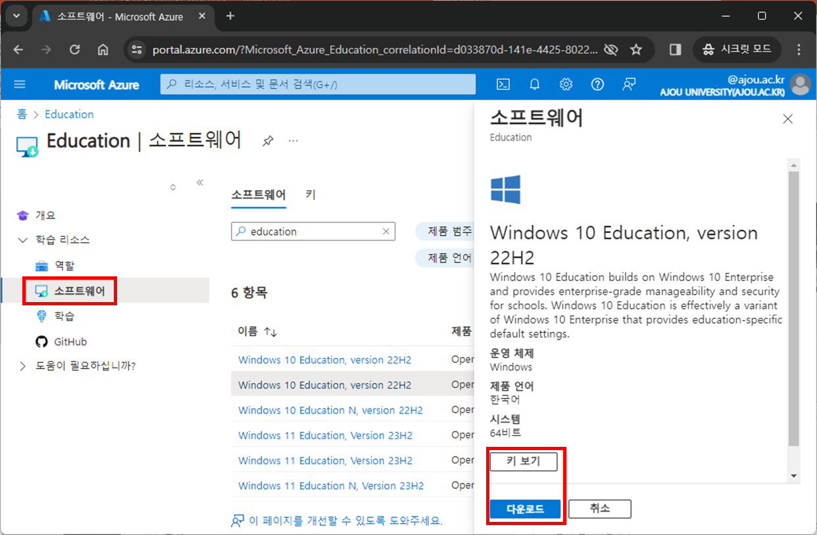Click the third-party cookies blocked eye icon

pos(611,49)
